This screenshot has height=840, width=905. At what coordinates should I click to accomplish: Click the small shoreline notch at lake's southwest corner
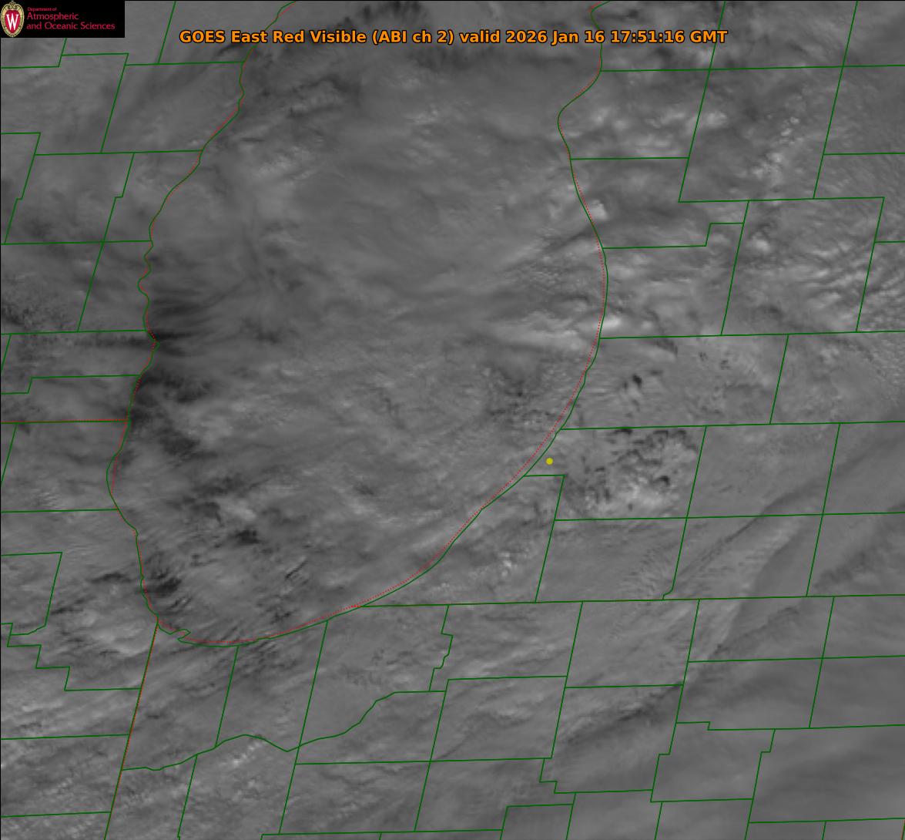pos(181,634)
